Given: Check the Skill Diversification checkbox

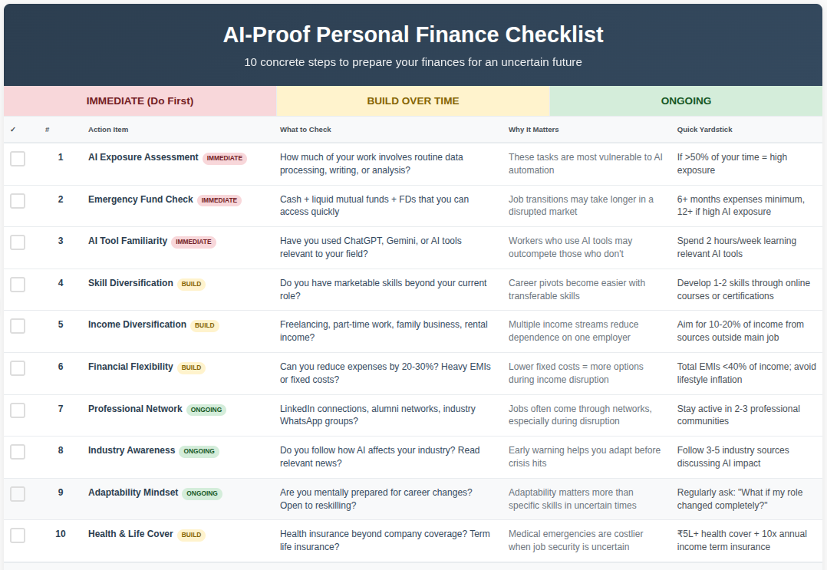Looking at the screenshot, I should [18, 285].
